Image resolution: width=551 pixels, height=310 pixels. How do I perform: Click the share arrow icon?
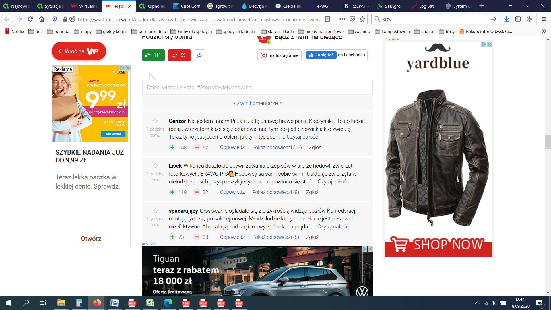coord(199,55)
